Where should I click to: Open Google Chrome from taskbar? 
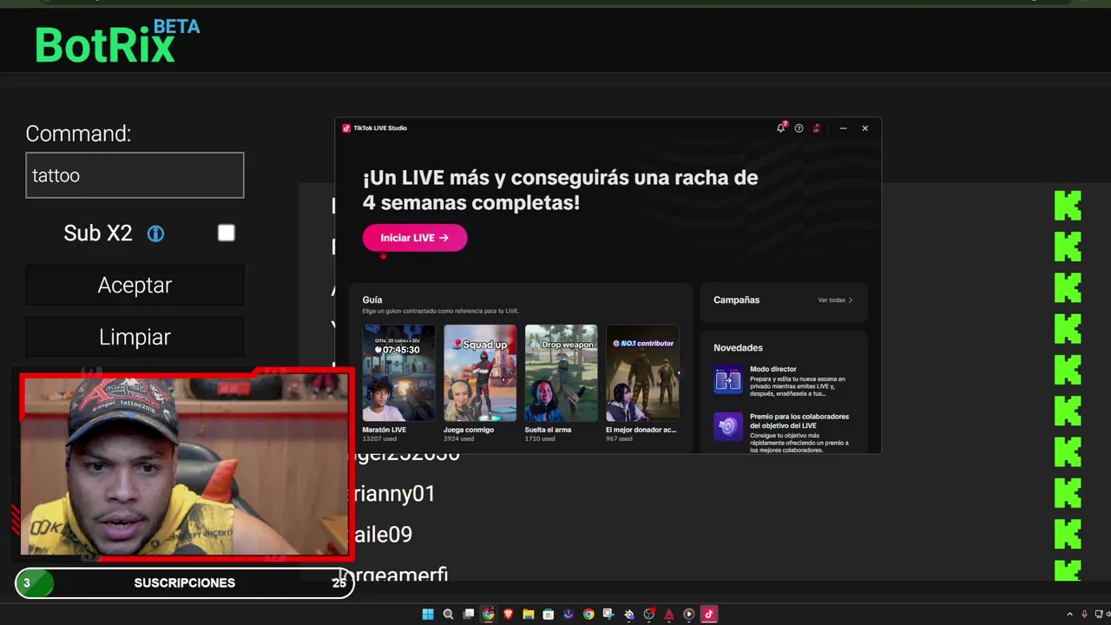point(588,614)
